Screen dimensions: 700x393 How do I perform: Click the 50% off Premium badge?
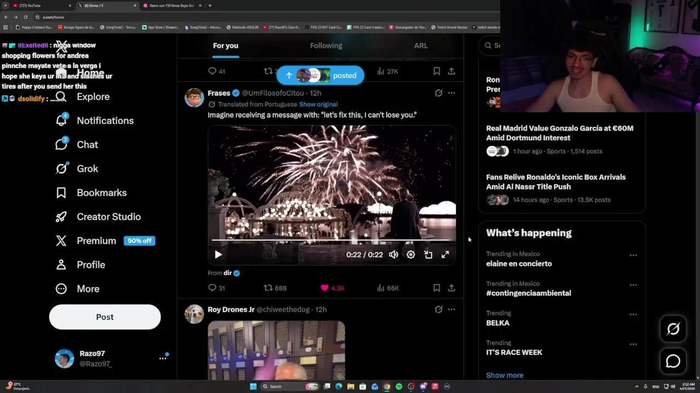click(x=139, y=241)
